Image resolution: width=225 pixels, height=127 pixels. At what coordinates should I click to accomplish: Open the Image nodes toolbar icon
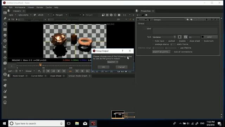(5, 13)
